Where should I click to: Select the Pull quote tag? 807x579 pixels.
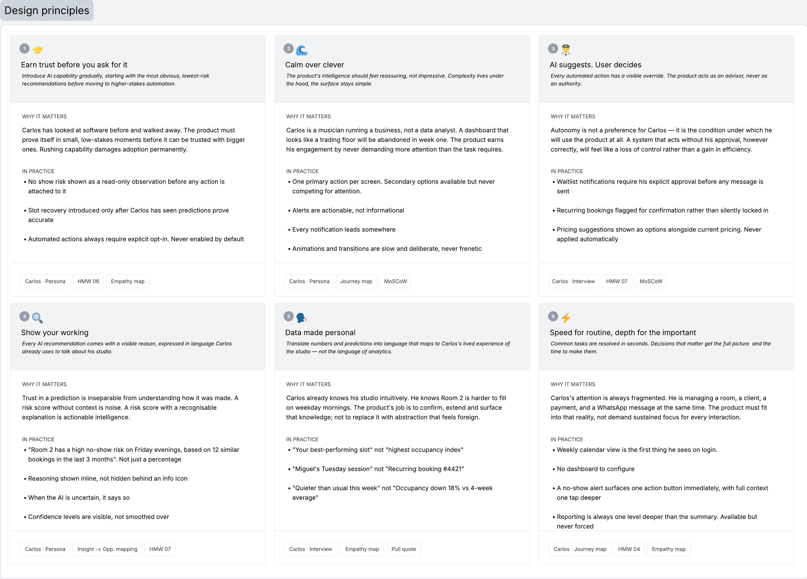(403, 549)
